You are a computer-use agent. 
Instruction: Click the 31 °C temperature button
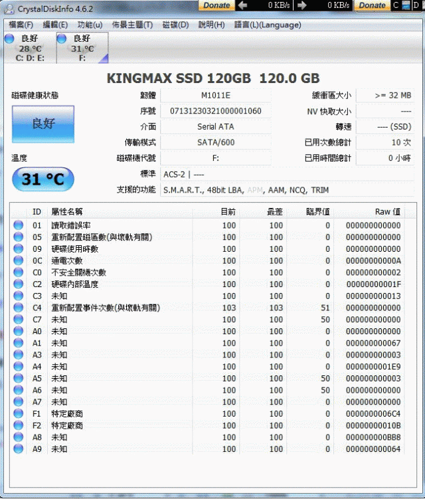[43, 179]
